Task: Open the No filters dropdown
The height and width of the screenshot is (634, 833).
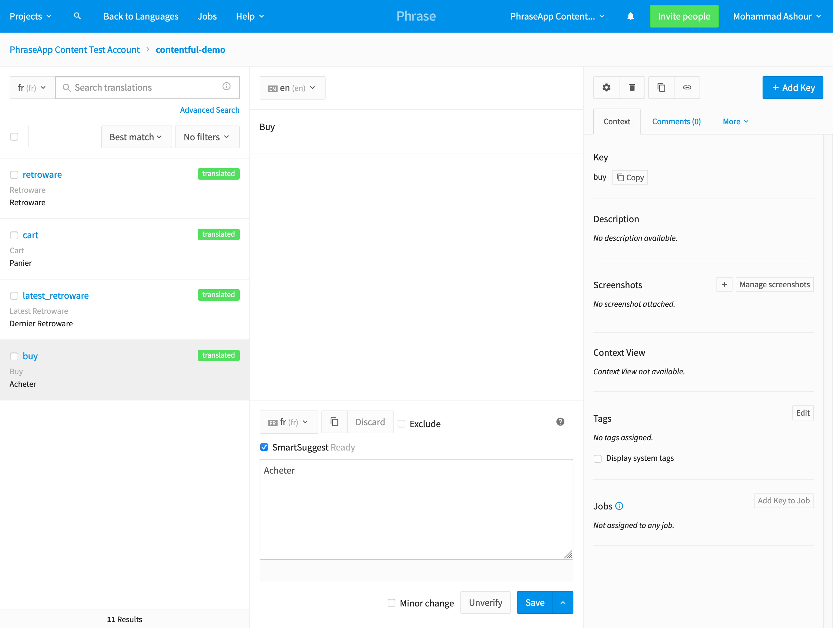Action: tap(207, 137)
